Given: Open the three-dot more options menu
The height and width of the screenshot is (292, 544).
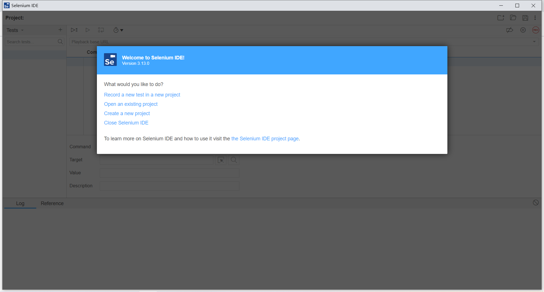Looking at the screenshot, I should [535, 18].
